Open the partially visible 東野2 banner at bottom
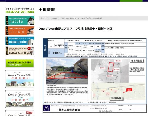Viewport: 148px width, 116px height. 20,113
